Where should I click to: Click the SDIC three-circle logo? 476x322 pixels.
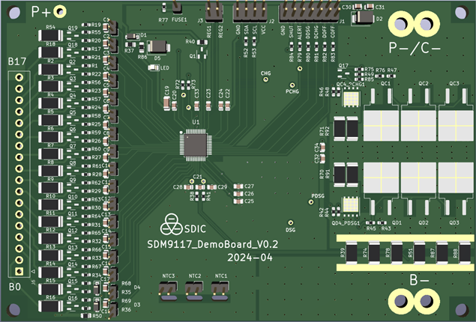172,225
